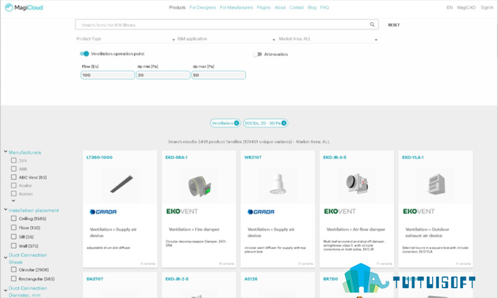The width and height of the screenshot is (498, 298).
Task: Collapse Duct Connection Diameter section
Action: tap(6, 290)
